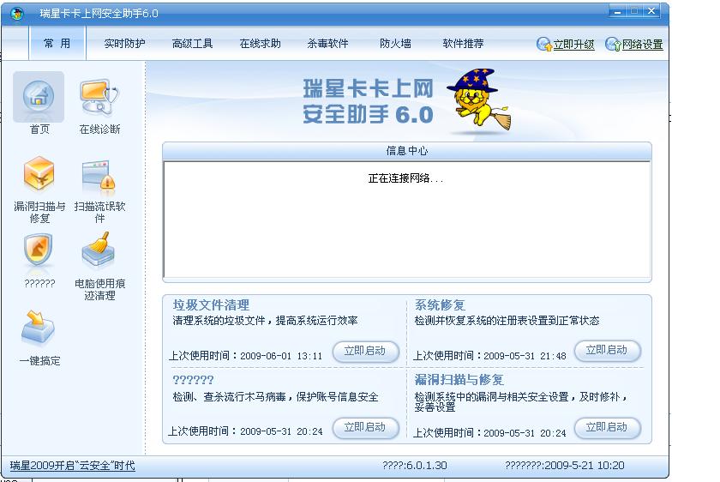The image size is (720, 482).
Task: Click 上次使用时间 2009-05-31 21:48
Action: coord(489,356)
